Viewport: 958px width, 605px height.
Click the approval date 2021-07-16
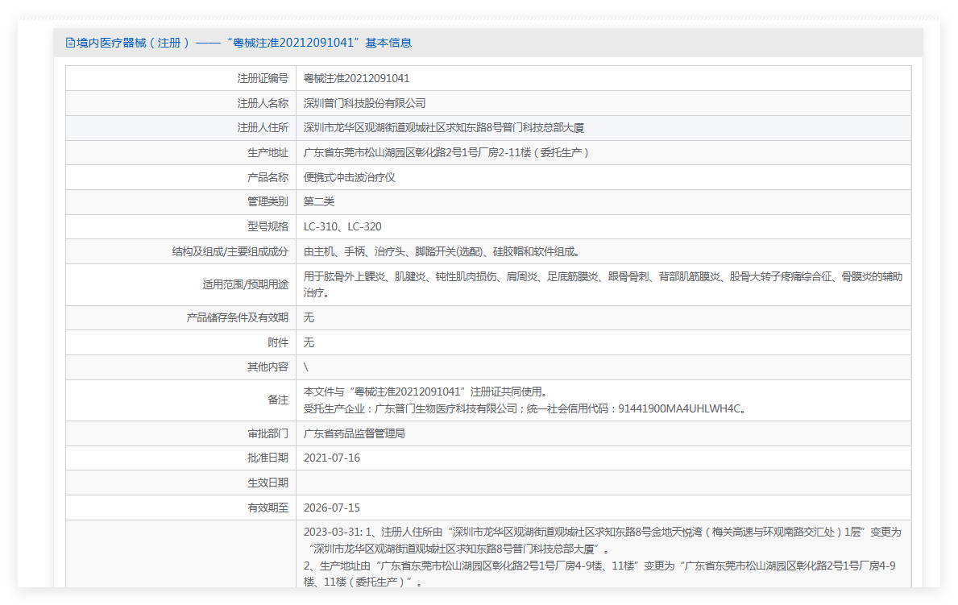click(x=331, y=458)
